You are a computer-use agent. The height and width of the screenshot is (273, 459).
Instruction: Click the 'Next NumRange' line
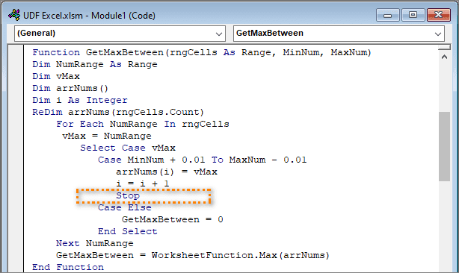(x=95, y=243)
